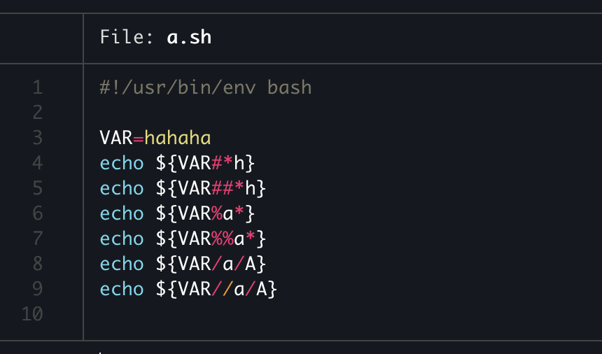Click line number 2 in gutter
Screen dimensions: 602x354
pyautogui.click(x=37, y=113)
